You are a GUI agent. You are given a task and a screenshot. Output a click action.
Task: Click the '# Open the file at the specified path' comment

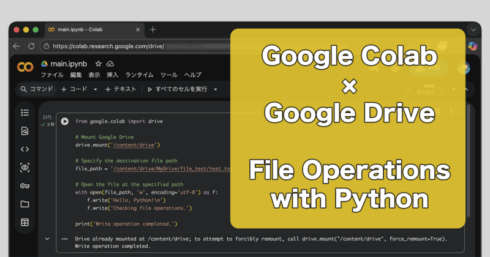point(129,185)
